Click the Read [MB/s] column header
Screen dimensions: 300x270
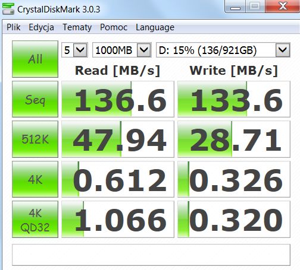pyautogui.click(x=118, y=71)
